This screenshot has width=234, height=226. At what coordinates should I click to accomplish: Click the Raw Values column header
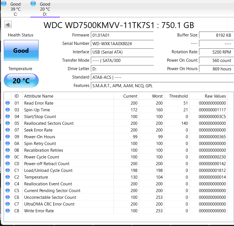coord(208,96)
